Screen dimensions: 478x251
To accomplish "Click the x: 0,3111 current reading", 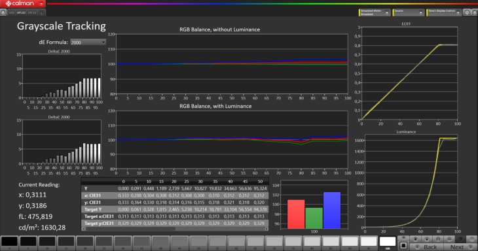I will tap(32, 195).
